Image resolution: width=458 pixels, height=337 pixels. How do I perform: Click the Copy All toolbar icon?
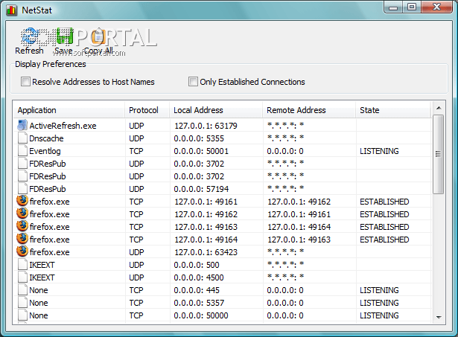[98, 36]
